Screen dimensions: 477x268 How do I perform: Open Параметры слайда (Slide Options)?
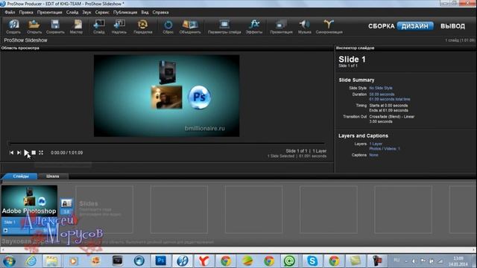[224, 27]
